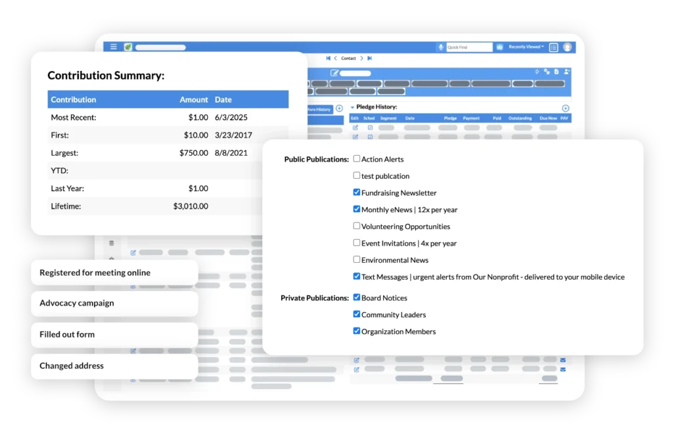The width and height of the screenshot is (673, 436).
Task: Click the Most Recent contribution row
Action: [x=168, y=118]
